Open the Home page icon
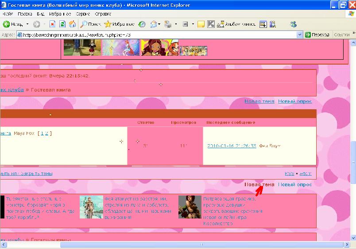 73,24
